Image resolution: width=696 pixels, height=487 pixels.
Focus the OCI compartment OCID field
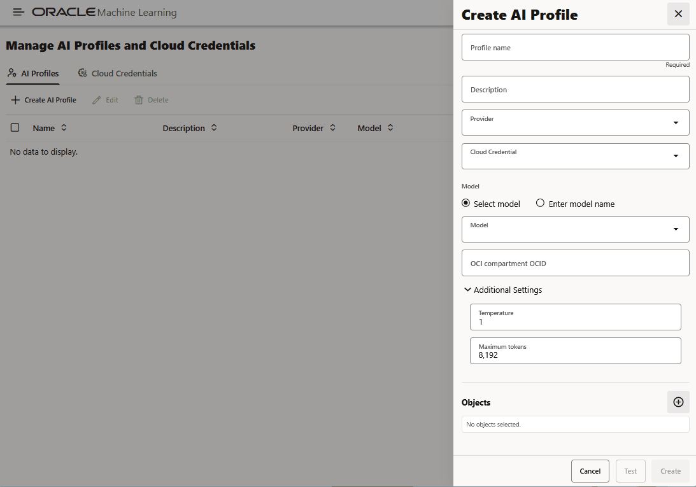click(x=575, y=263)
